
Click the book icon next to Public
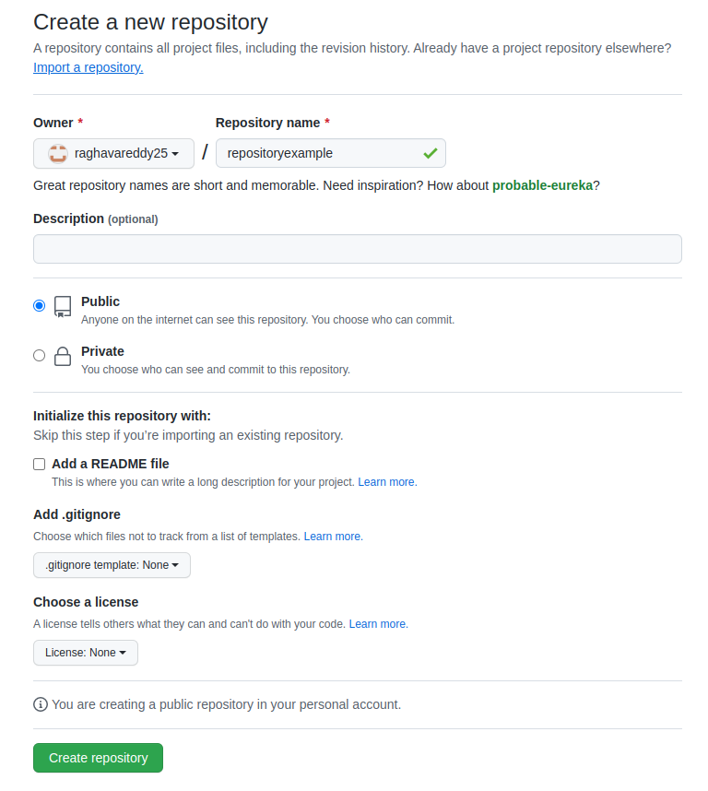pyautogui.click(x=62, y=306)
